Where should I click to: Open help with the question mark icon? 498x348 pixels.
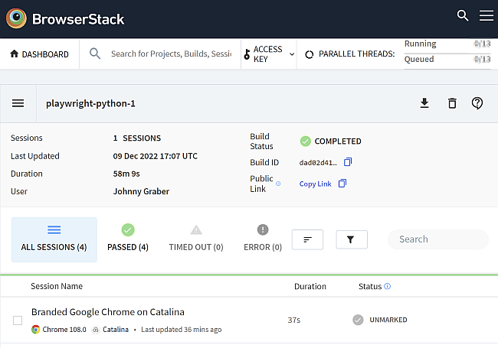coord(477,103)
